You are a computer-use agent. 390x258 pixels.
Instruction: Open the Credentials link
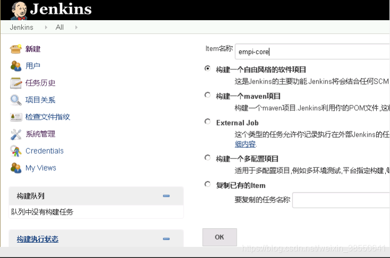[45, 151]
